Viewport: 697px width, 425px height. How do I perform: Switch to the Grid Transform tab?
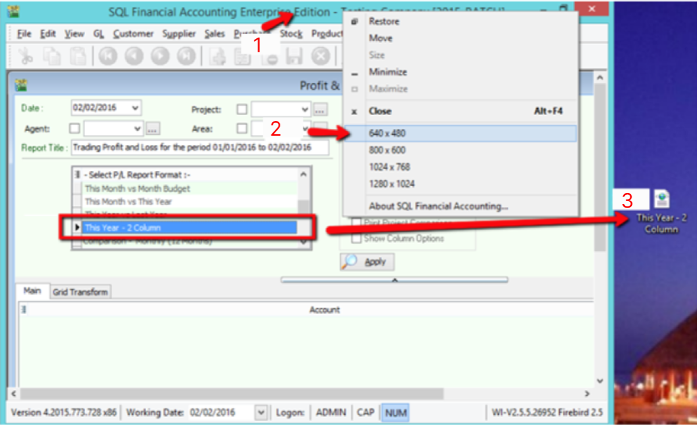click(x=80, y=292)
